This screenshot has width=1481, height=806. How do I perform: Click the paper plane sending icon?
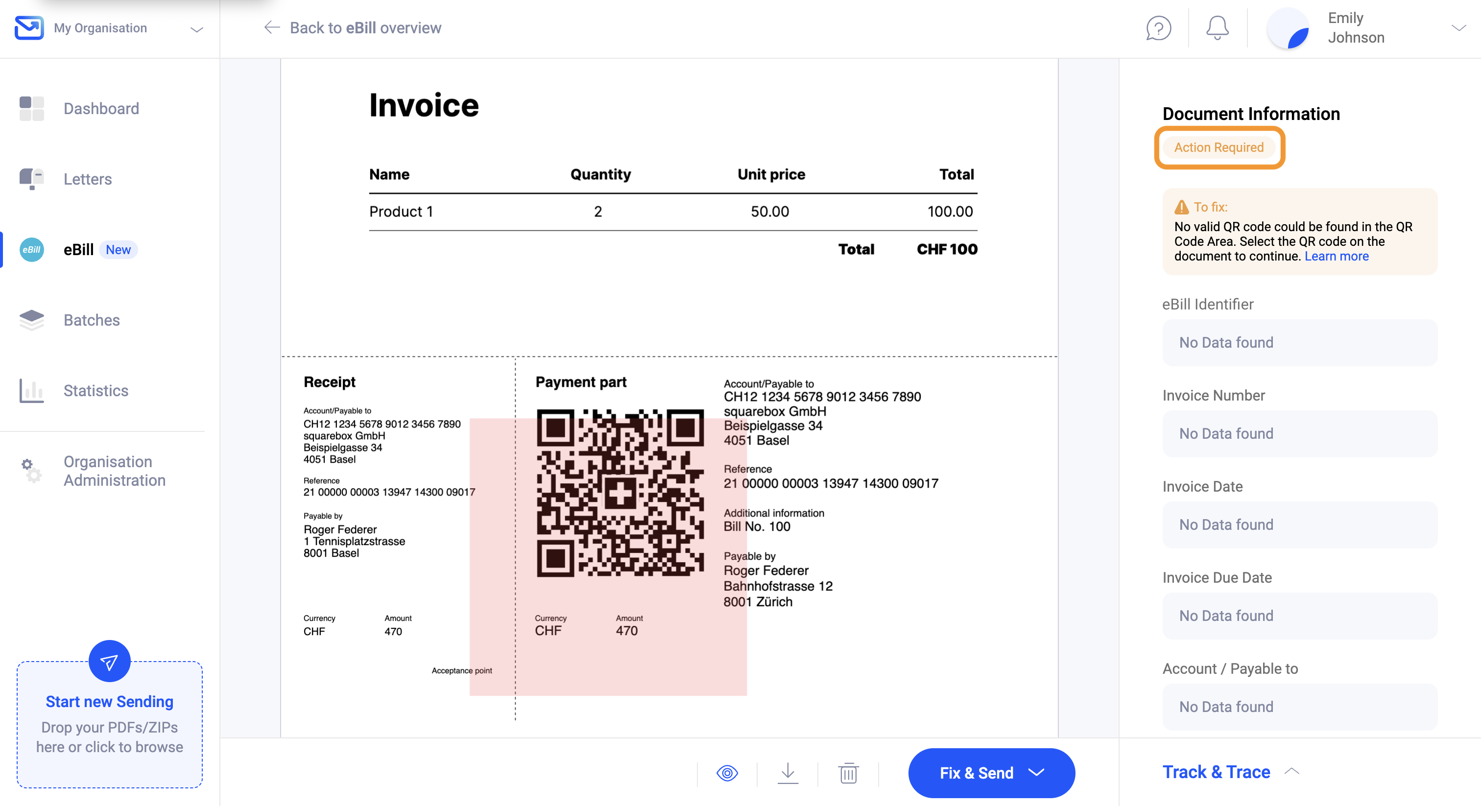109,661
